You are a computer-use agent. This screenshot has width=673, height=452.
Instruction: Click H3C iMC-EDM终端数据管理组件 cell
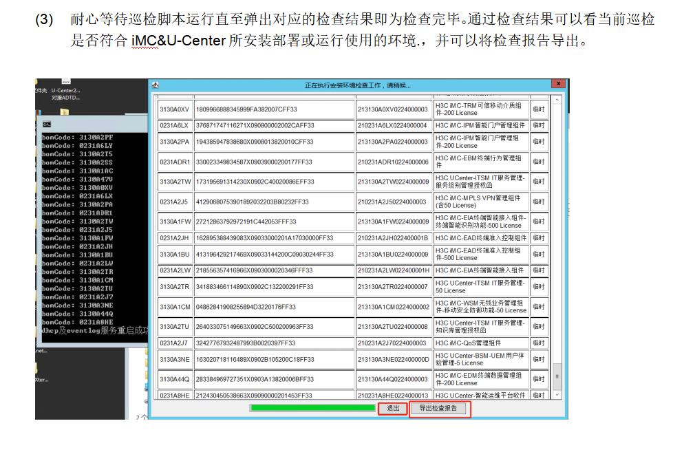(481, 379)
